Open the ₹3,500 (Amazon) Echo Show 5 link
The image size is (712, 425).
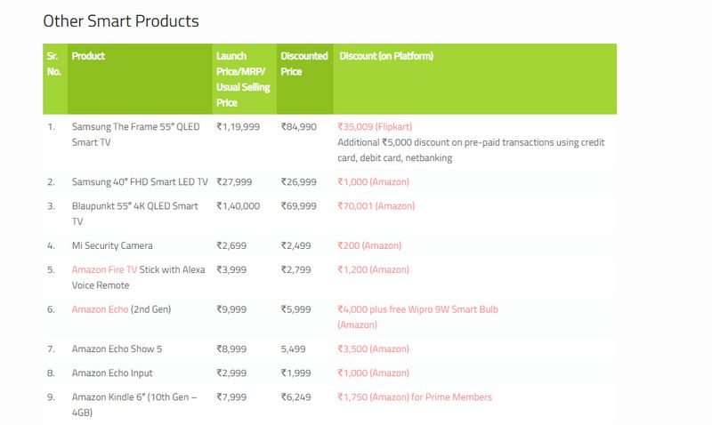click(373, 349)
